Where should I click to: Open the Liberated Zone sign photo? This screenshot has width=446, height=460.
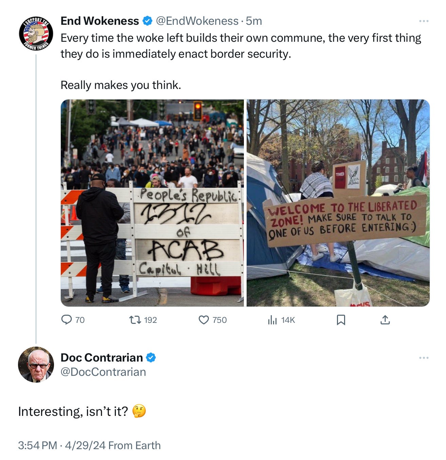pyautogui.click(x=338, y=203)
